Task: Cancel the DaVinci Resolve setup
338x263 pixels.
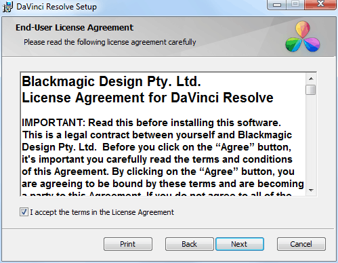Action: 301,244
